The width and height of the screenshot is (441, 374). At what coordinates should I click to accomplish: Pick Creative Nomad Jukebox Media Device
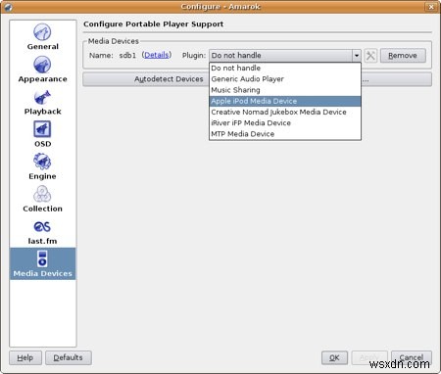coord(285,112)
